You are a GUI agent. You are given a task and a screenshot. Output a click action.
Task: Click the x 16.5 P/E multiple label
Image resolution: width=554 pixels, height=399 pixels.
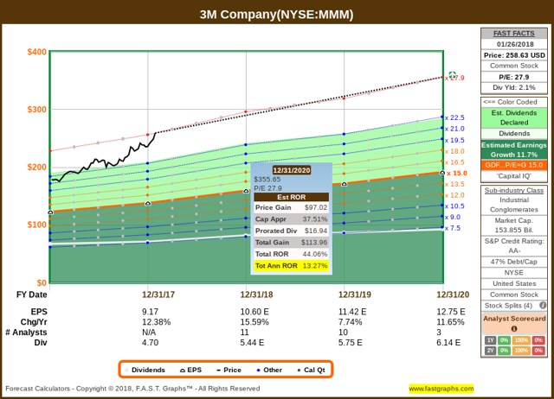click(454, 162)
